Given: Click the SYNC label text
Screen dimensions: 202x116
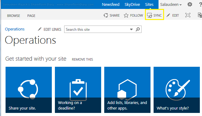Looking at the screenshot, I should click(157, 15).
